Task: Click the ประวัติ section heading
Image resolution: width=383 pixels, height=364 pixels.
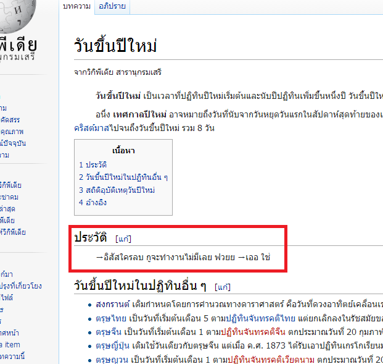Action: 91,237
